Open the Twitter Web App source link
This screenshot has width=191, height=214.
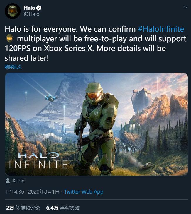click(84, 192)
